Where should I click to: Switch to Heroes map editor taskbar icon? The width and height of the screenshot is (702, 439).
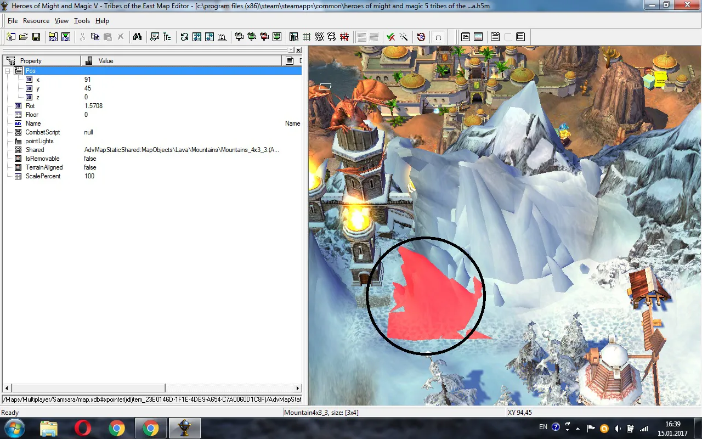pyautogui.click(x=184, y=428)
